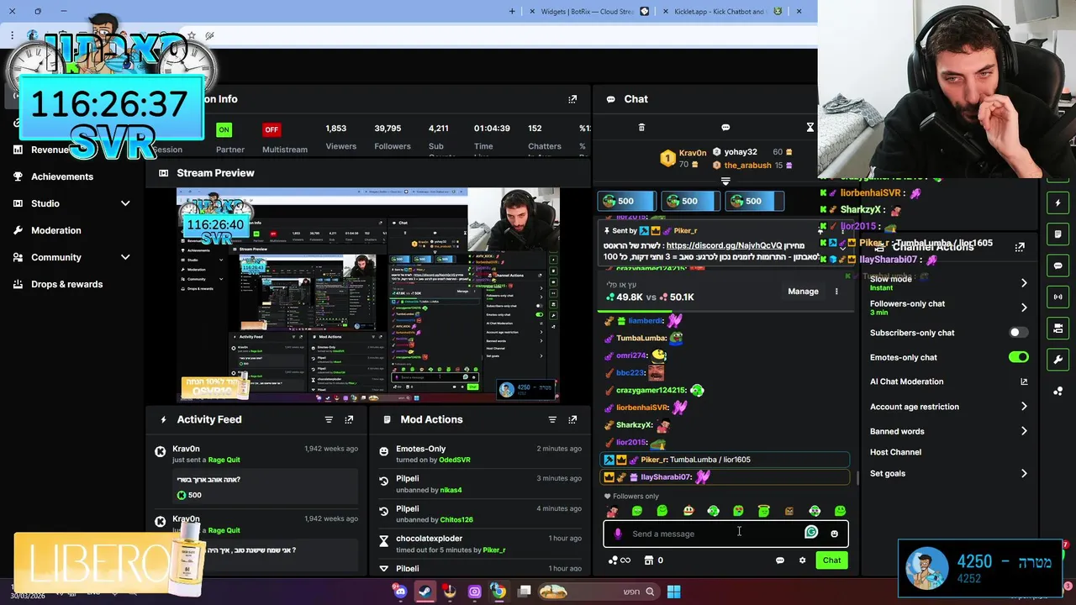Pop out the Channel Actions panel
Screen dimensions: 1076x605
tap(1020, 247)
